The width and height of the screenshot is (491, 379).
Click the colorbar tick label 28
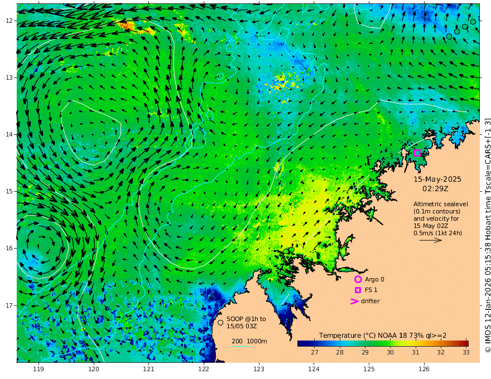click(x=340, y=352)
